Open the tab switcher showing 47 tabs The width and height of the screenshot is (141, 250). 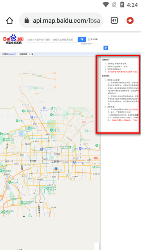click(114, 20)
